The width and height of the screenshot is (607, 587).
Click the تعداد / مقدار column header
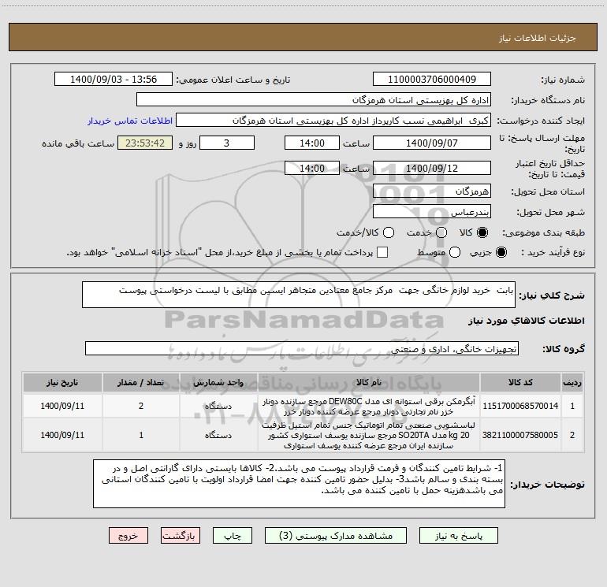(x=141, y=383)
